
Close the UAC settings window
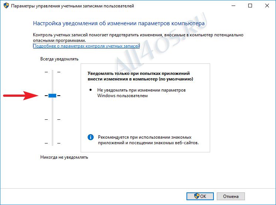[x=267, y=6]
